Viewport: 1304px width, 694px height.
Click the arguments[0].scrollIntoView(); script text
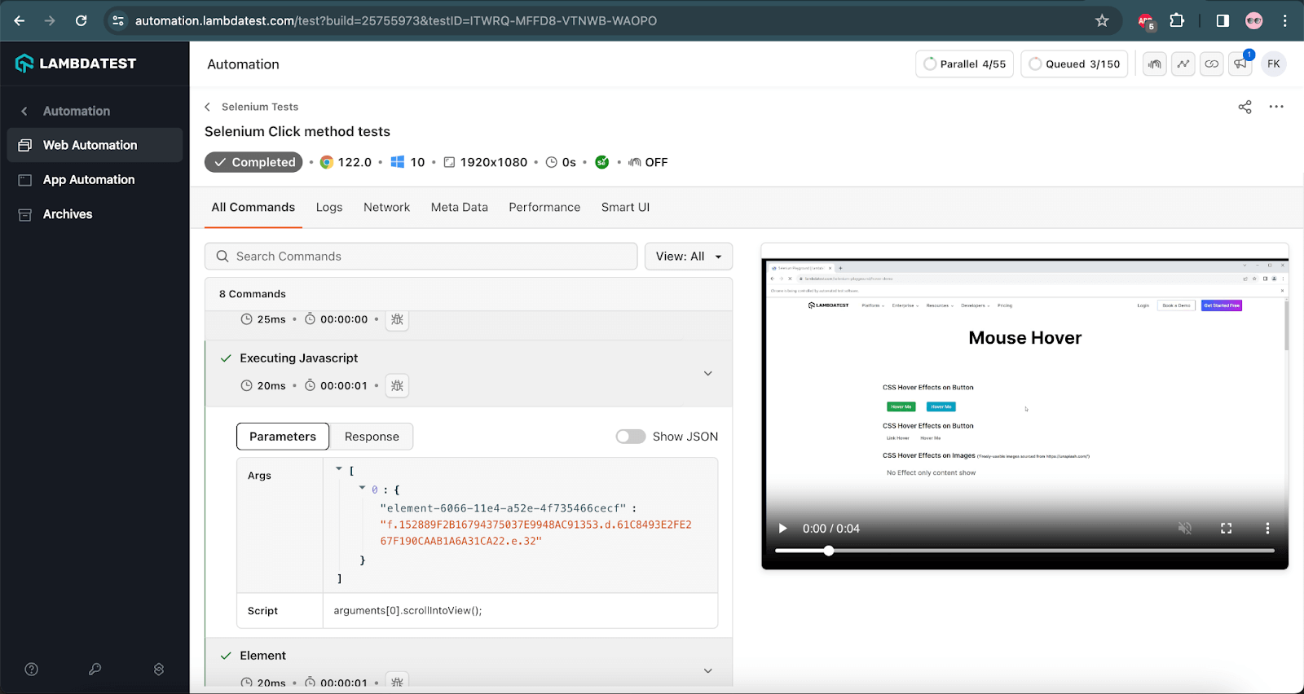pos(407,611)
